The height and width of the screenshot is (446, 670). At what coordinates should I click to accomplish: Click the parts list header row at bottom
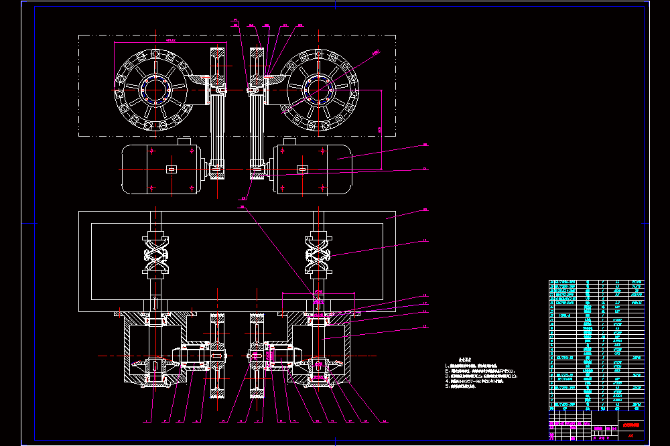click(x=596, y=408)
